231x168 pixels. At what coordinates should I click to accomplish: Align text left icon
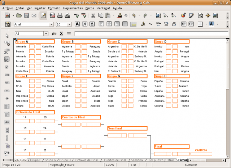(x=101, y=24)
